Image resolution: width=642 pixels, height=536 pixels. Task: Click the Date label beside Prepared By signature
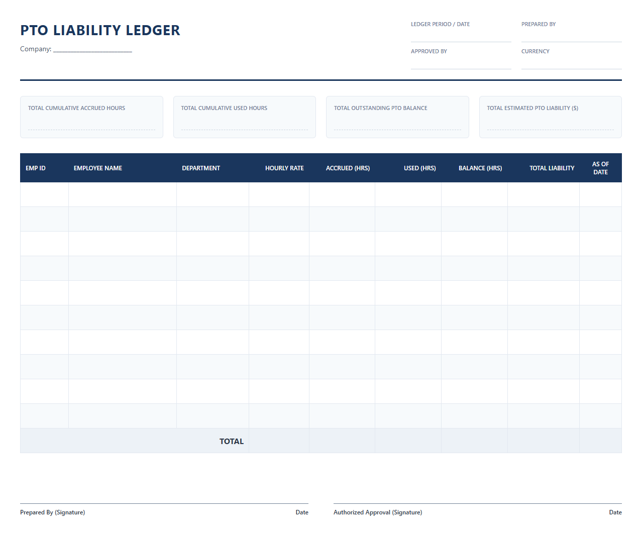tap(302, 512)
